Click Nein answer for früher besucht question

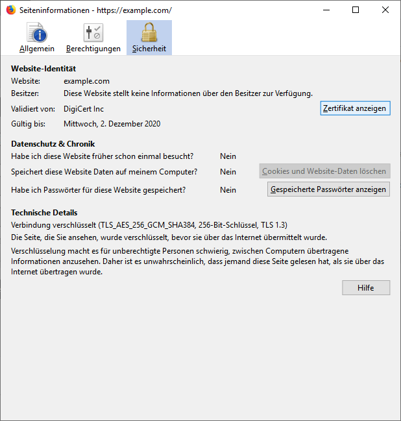coord(228,156)
